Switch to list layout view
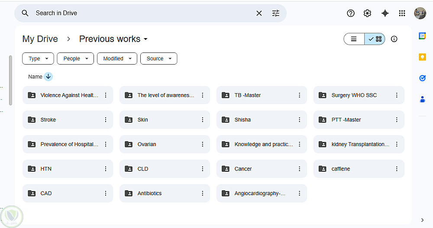The image size is (433, 228). click(354, 39)
